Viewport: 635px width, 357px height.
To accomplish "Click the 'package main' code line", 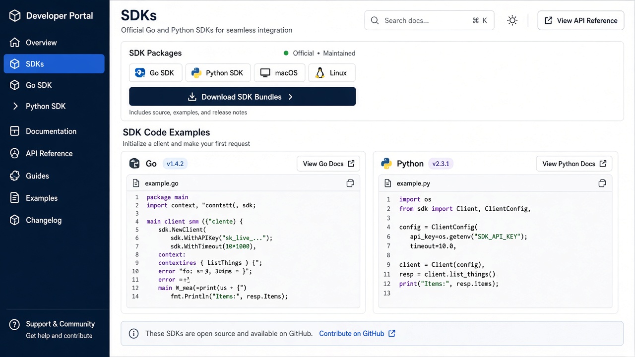I will point(167,197).
